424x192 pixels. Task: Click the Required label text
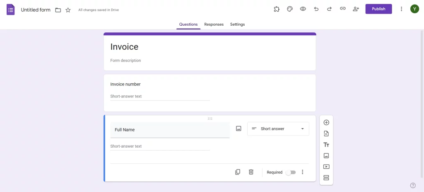click(x=275, y=172)
